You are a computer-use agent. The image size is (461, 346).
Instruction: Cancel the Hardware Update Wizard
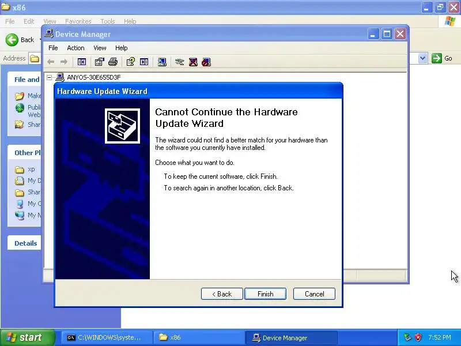(x=314, y=294)
